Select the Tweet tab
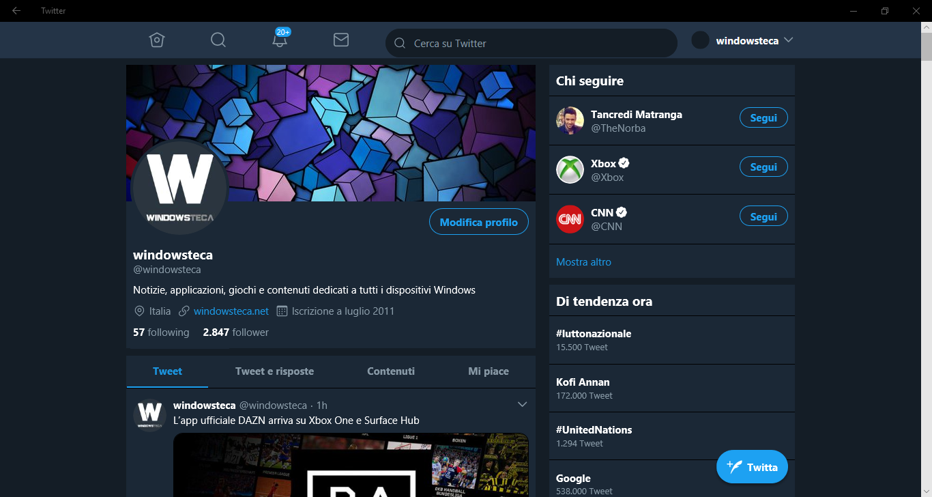Image resolution: width=932 pixels, height=497 pixels. pyautogui.click(x=167, y=371)
